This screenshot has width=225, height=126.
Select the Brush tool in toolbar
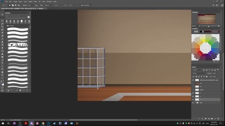[x=2, y=39]
